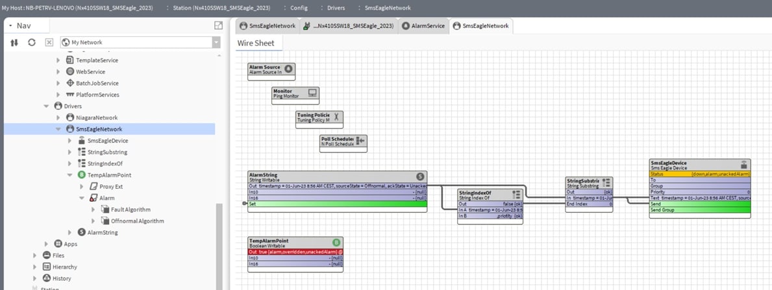This screenshot has height=290, width=772.
Task: Select NiagaraNetwork in the Nav tree
Action: 97,117
